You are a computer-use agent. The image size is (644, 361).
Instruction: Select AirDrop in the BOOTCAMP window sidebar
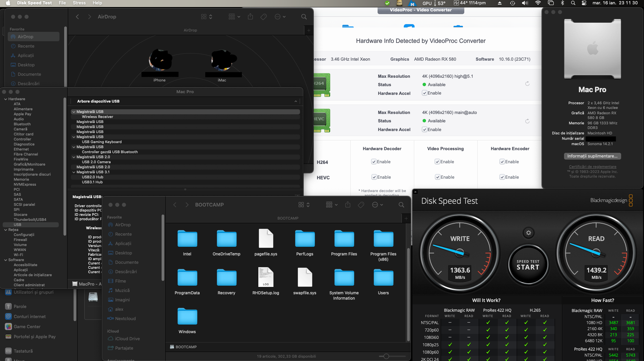(123, 225)
